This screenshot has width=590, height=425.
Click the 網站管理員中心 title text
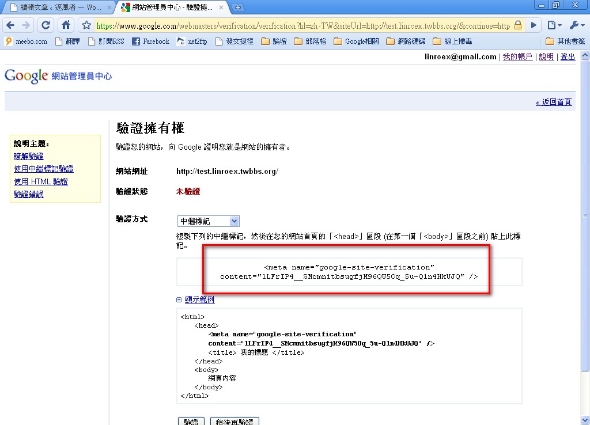pyautogui.click(x=82, y=77)
